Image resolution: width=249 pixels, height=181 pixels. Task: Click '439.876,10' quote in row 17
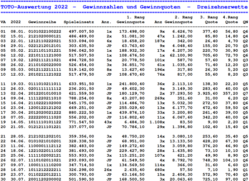(x=132, y=112)
